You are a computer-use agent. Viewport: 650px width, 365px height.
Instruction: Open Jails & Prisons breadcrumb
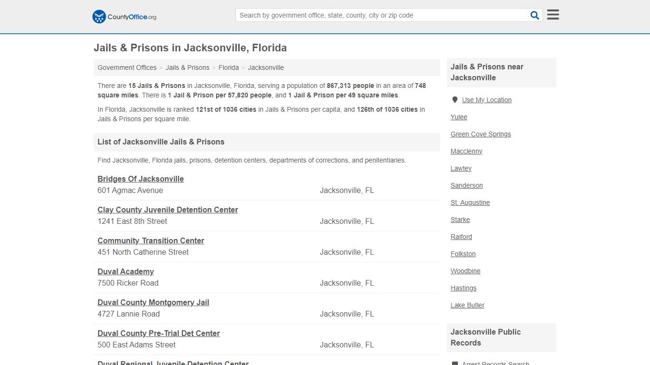click(187, 67)
